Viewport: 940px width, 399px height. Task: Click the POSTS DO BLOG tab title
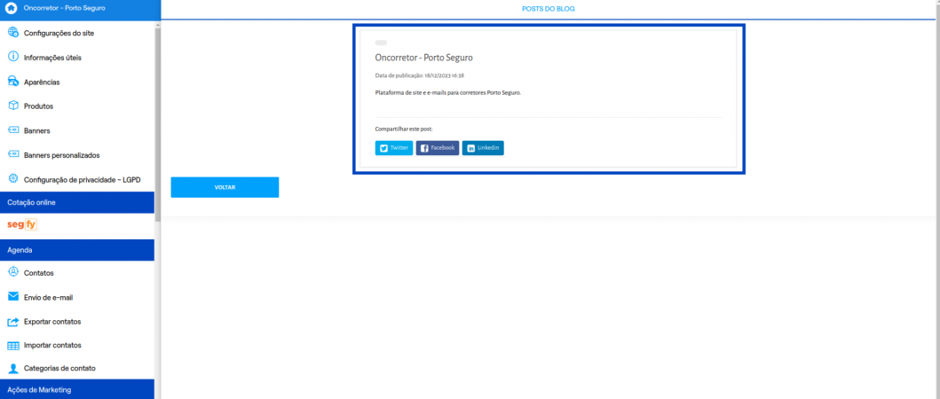pyautogui.click(x=549, y=9)
